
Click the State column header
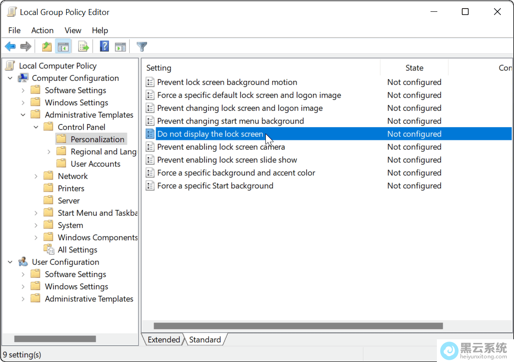(x=414, y=68)
